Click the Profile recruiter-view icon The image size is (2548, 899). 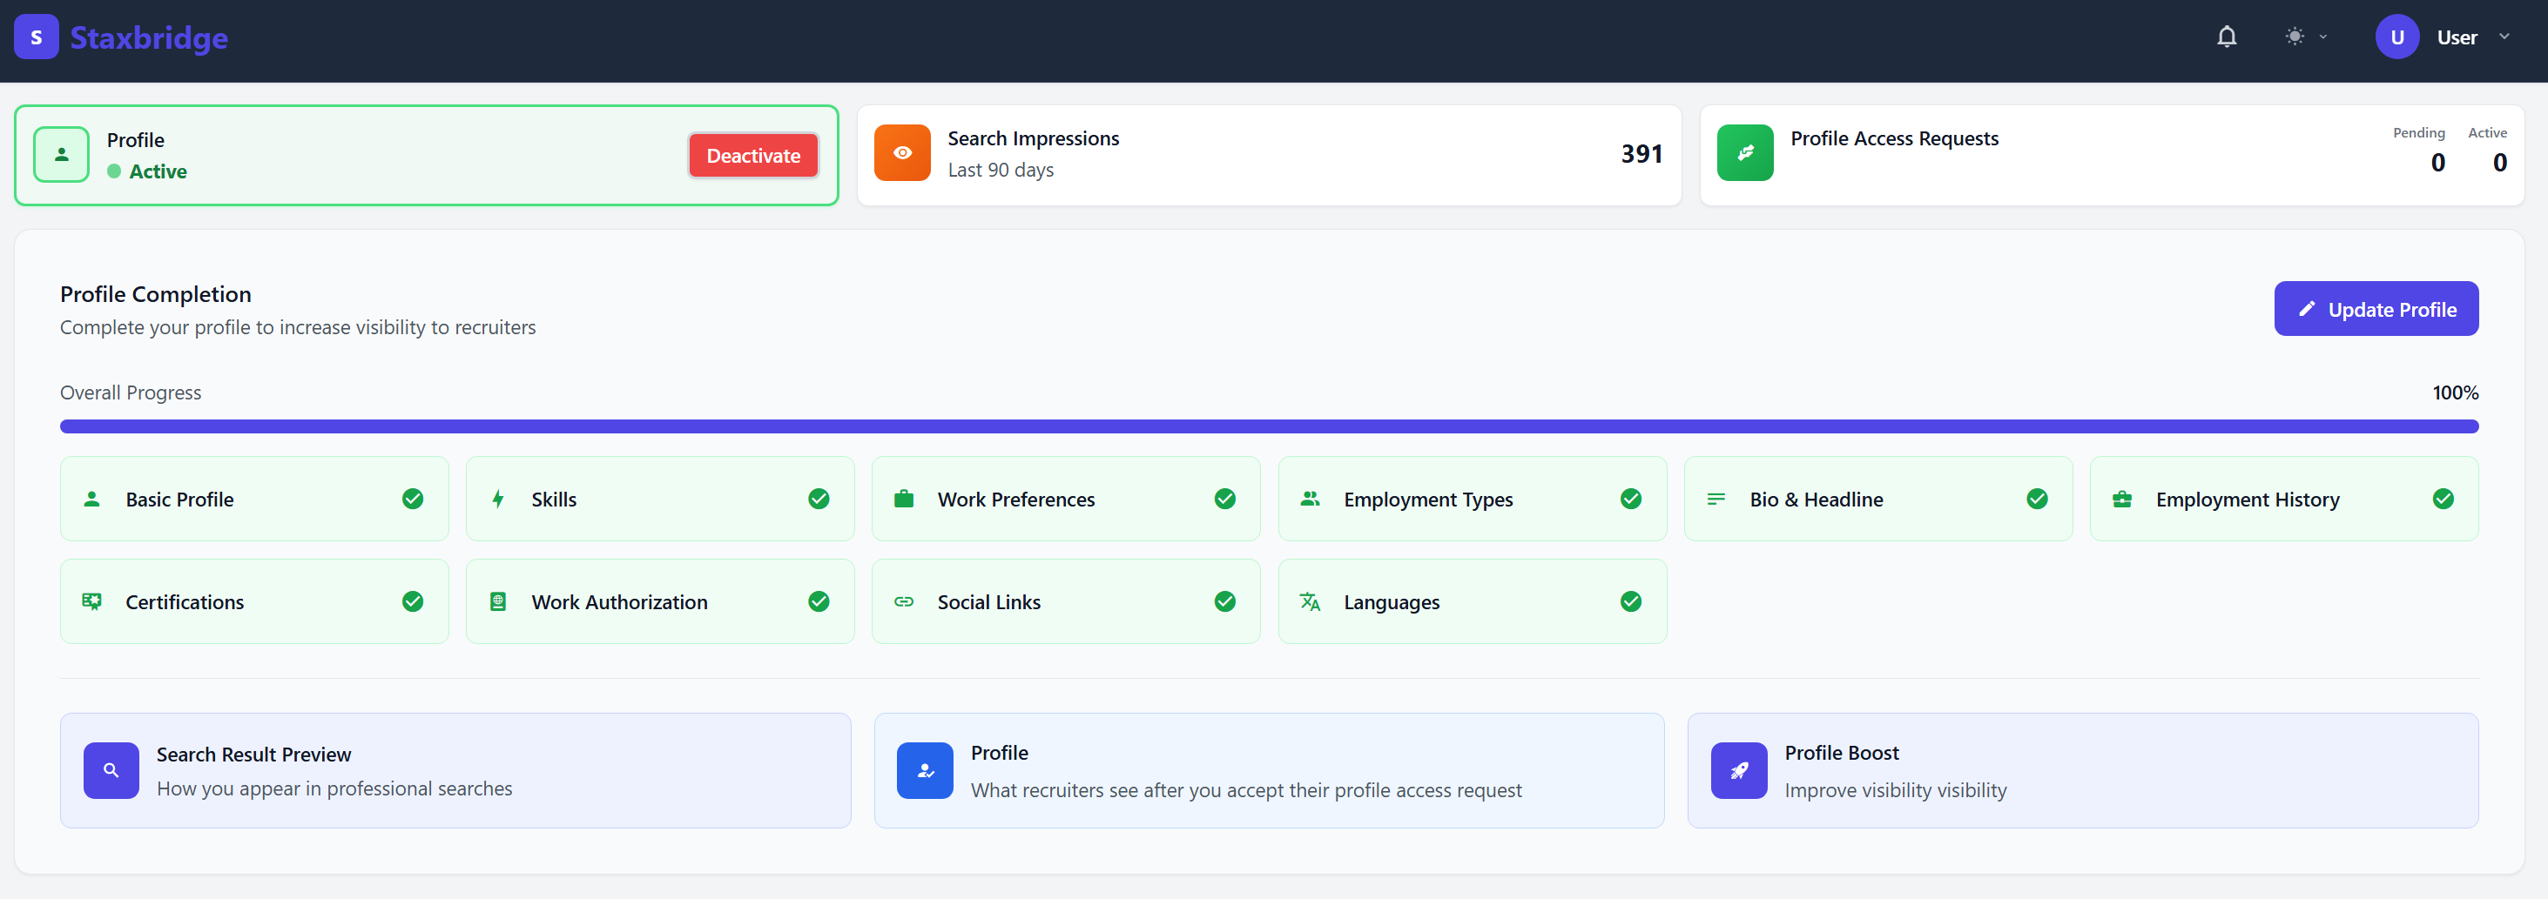click(924, 769)
